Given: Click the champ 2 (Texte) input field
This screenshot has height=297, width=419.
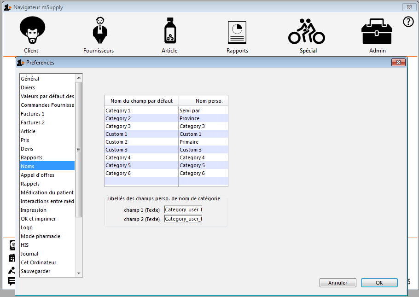Looking at the screenshot, I should click(x=183, y=219).
